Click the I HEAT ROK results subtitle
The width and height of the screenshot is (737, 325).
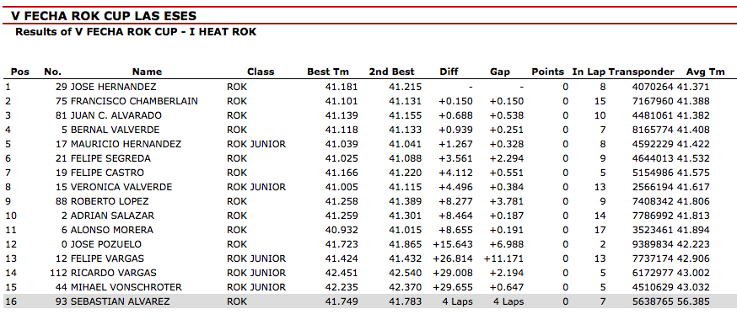point(136,32)
